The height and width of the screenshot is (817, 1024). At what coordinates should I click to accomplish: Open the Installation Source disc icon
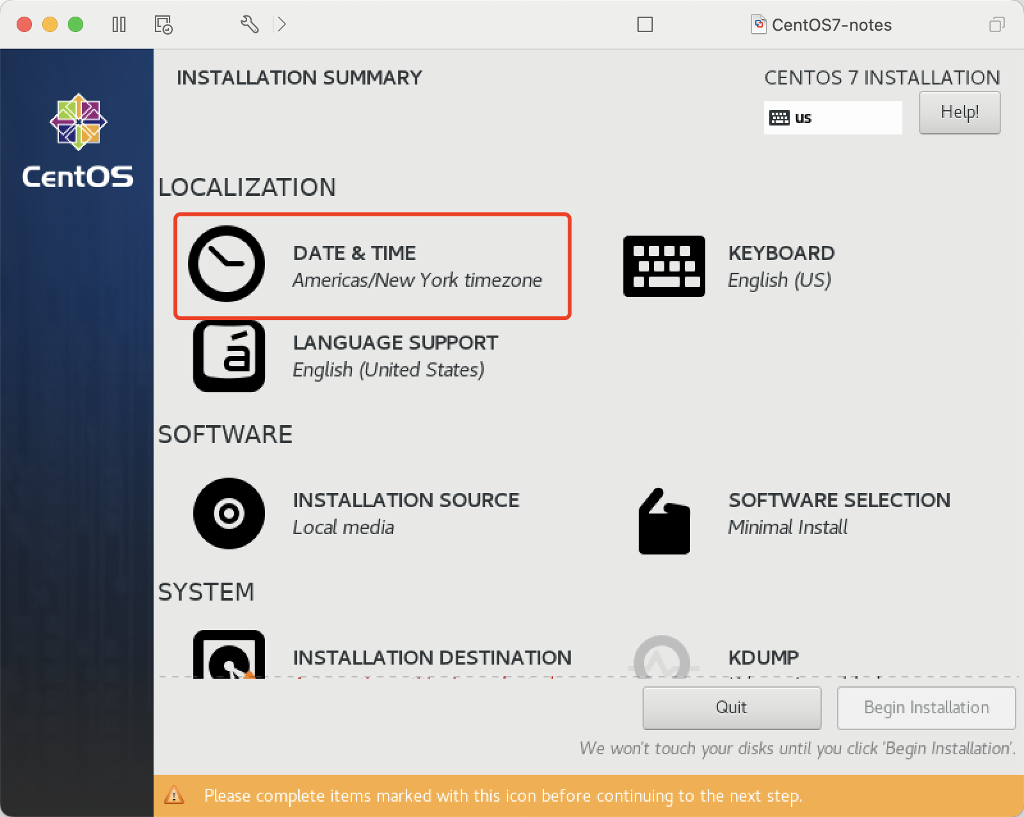[x=229, y=514]
